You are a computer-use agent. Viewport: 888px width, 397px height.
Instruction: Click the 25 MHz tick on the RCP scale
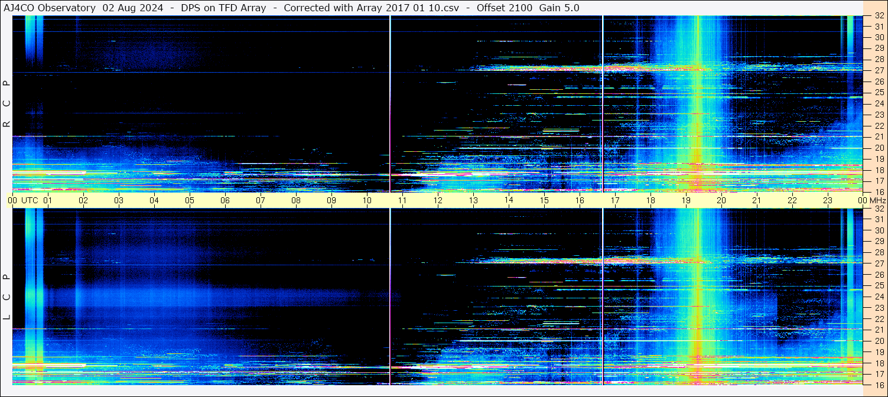coord(879,92)
